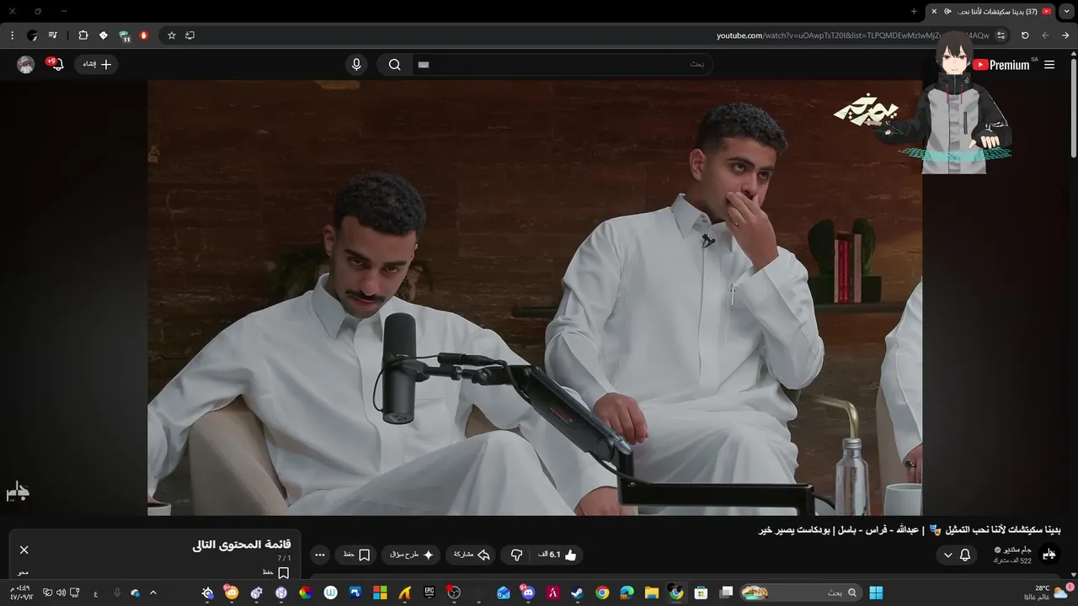Click the video player to pause
The height and width of the screenshot is (606, 1078).
click(x=535, y=297)
